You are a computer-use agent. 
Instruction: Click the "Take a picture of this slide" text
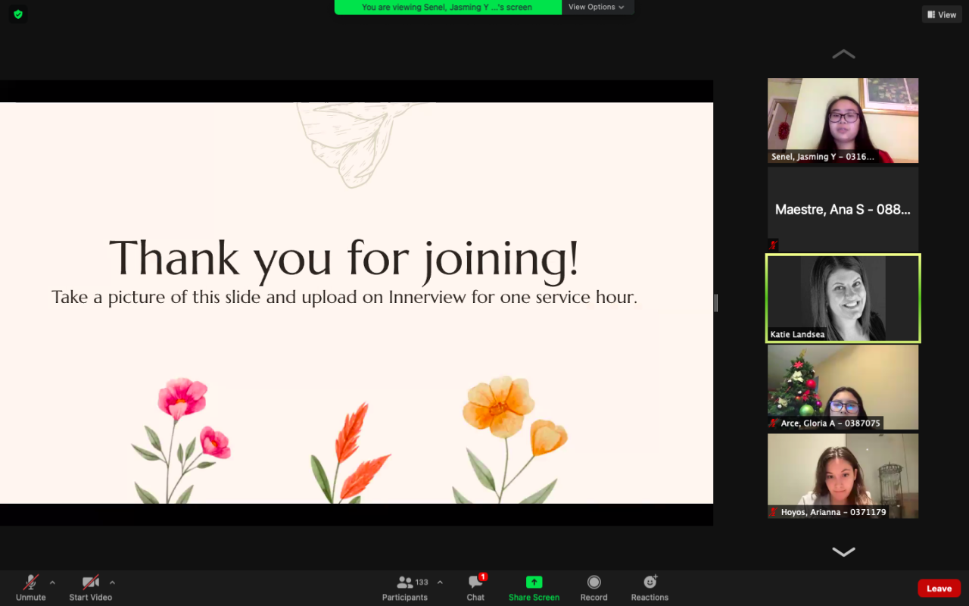pos(344,297)
